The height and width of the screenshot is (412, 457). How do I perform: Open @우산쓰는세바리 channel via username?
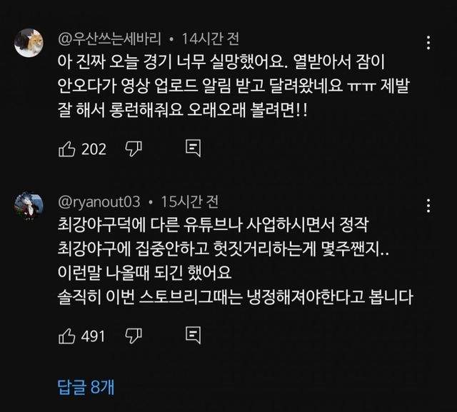[111, 38]
